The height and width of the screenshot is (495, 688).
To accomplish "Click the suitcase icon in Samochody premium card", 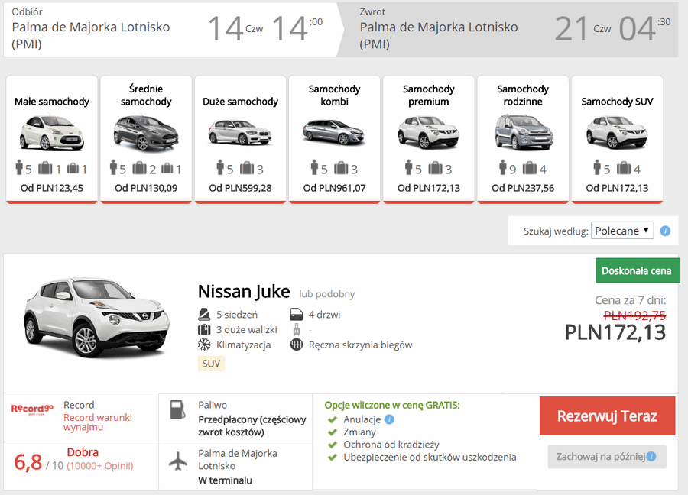I will [x=435, y=168].
